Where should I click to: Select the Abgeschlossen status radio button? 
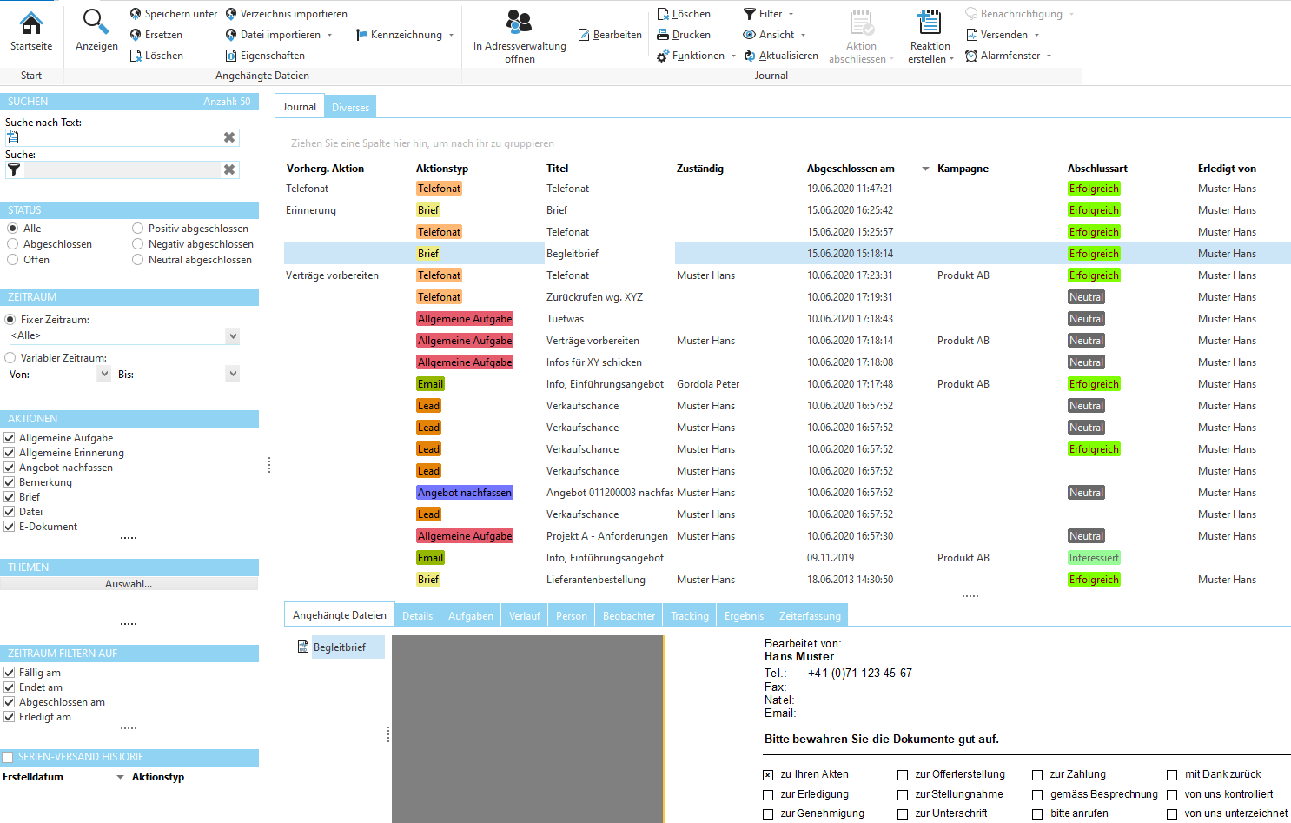click(13, 244)
